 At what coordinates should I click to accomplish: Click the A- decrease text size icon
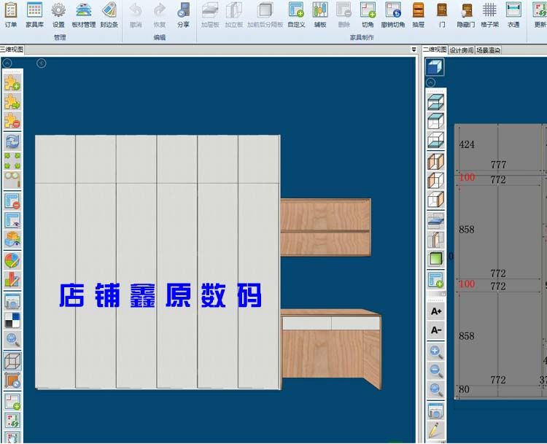[436, 330]
